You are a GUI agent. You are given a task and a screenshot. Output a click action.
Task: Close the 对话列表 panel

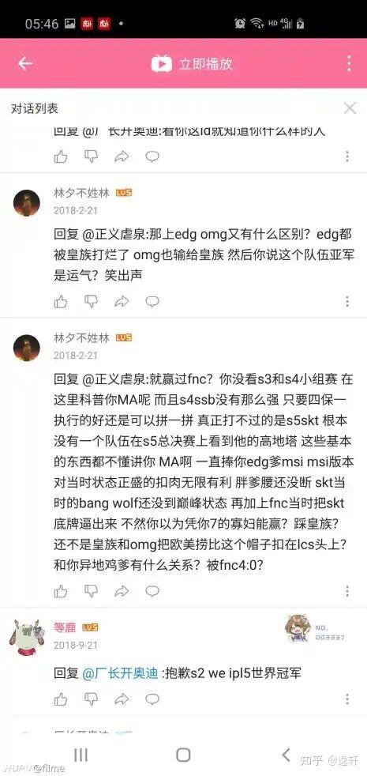pos(350,108)
